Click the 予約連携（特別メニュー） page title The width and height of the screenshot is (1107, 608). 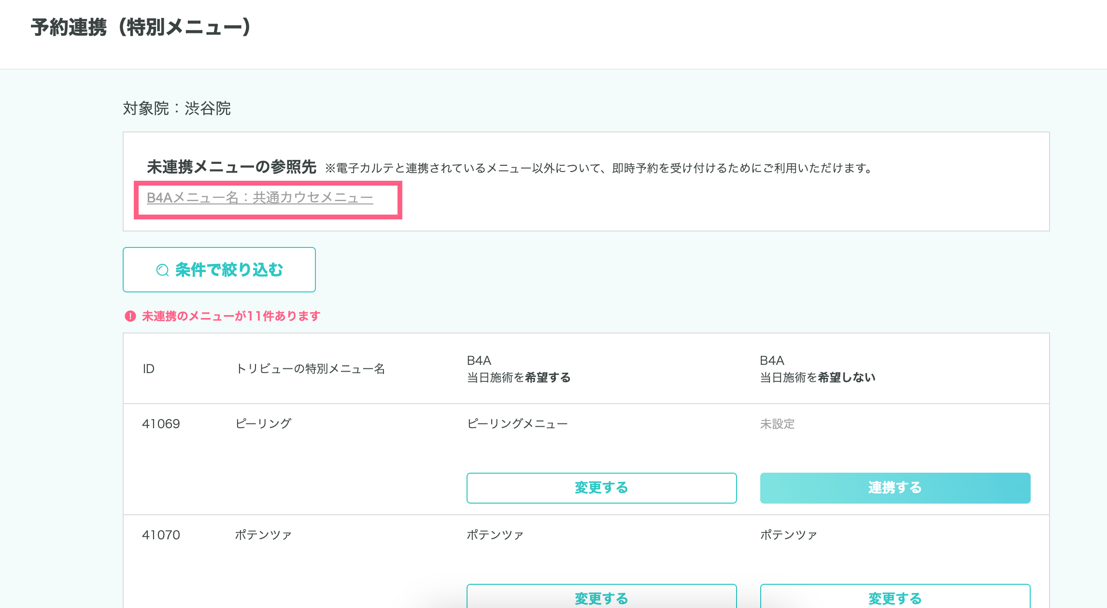pos(141,28)
